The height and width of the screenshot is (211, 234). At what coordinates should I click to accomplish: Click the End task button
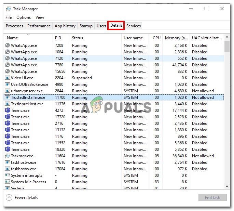coord(212,198)
